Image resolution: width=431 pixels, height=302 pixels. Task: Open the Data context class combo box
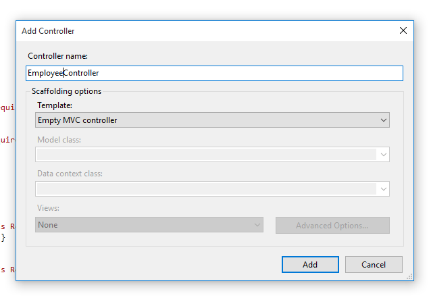[x=206, y=189]
